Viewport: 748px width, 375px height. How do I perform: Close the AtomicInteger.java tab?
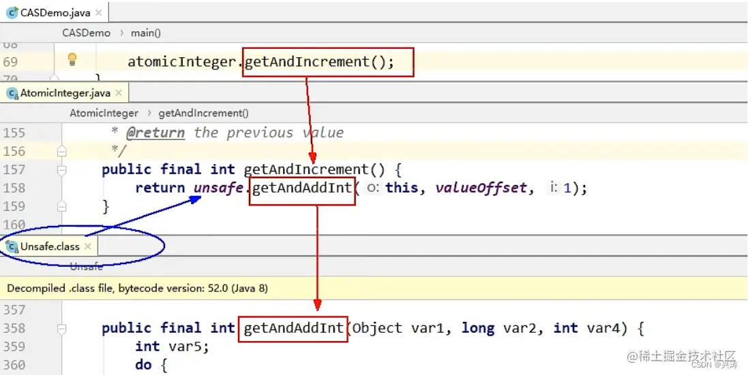(119, 93)
